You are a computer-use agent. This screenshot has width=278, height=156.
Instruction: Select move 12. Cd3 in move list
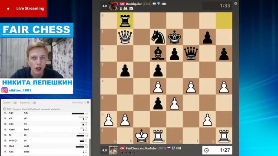(x=11, y=124)
